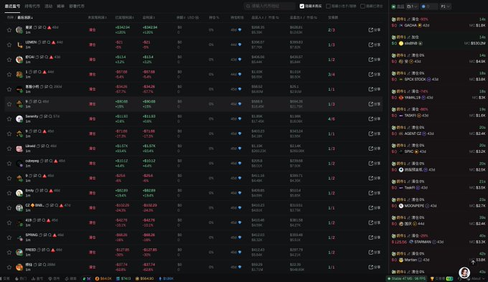Open the P1 preset dropdown

[446, 6]
